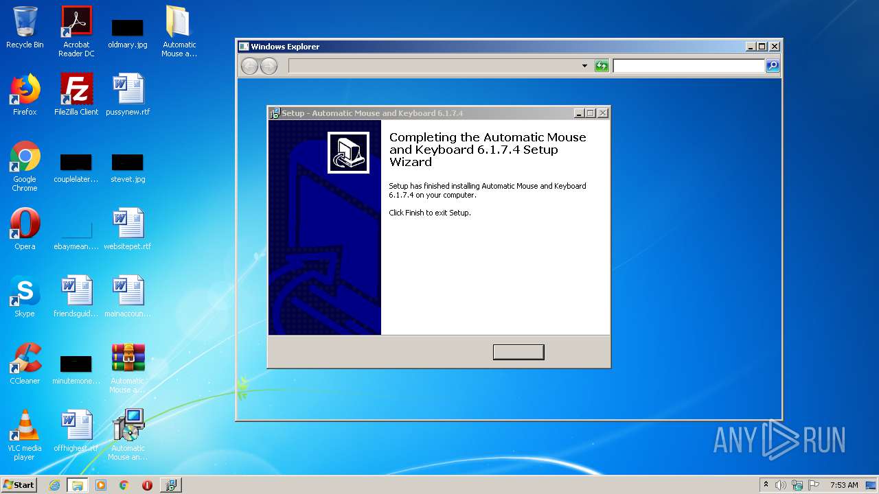
Task: Select the stevet.jpg file icon
Action: tap(128, 167)
